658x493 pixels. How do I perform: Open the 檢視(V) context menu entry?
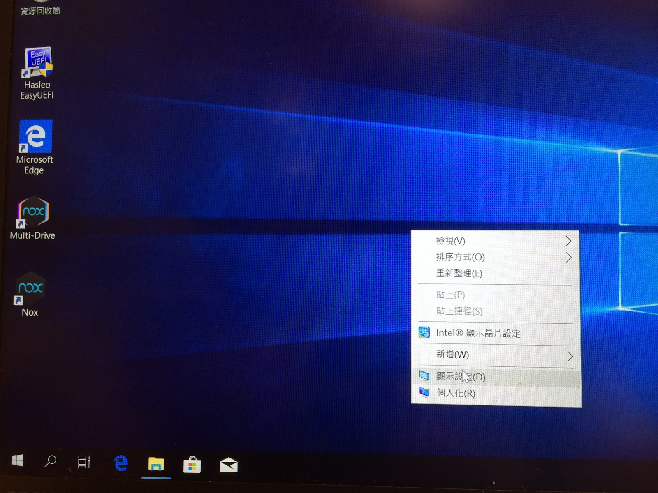[496, 241]
